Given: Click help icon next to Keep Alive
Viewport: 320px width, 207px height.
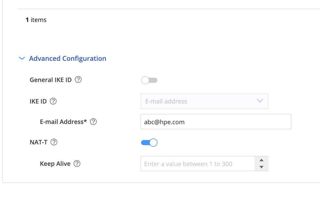Looking at the screenshot, I should click(77, 164).
